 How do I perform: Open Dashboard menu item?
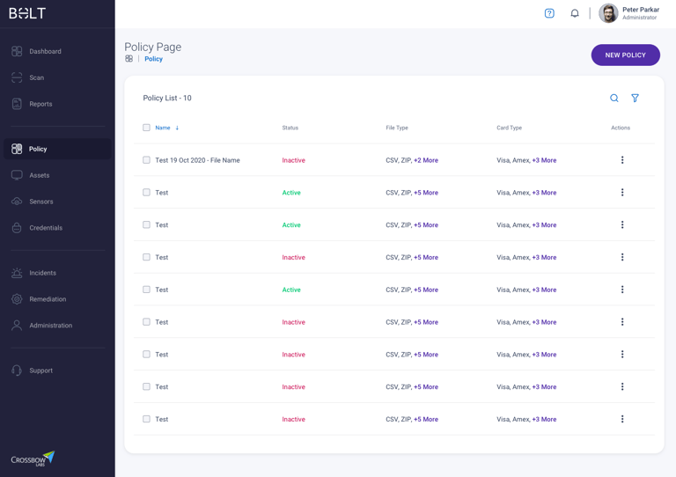[45, 51]
